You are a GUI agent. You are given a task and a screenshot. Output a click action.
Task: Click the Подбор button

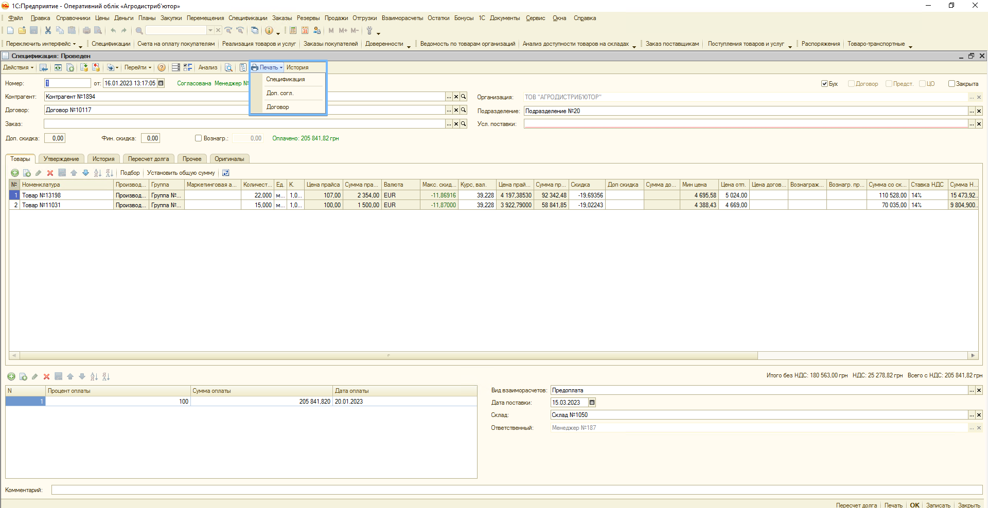point(130,173)
